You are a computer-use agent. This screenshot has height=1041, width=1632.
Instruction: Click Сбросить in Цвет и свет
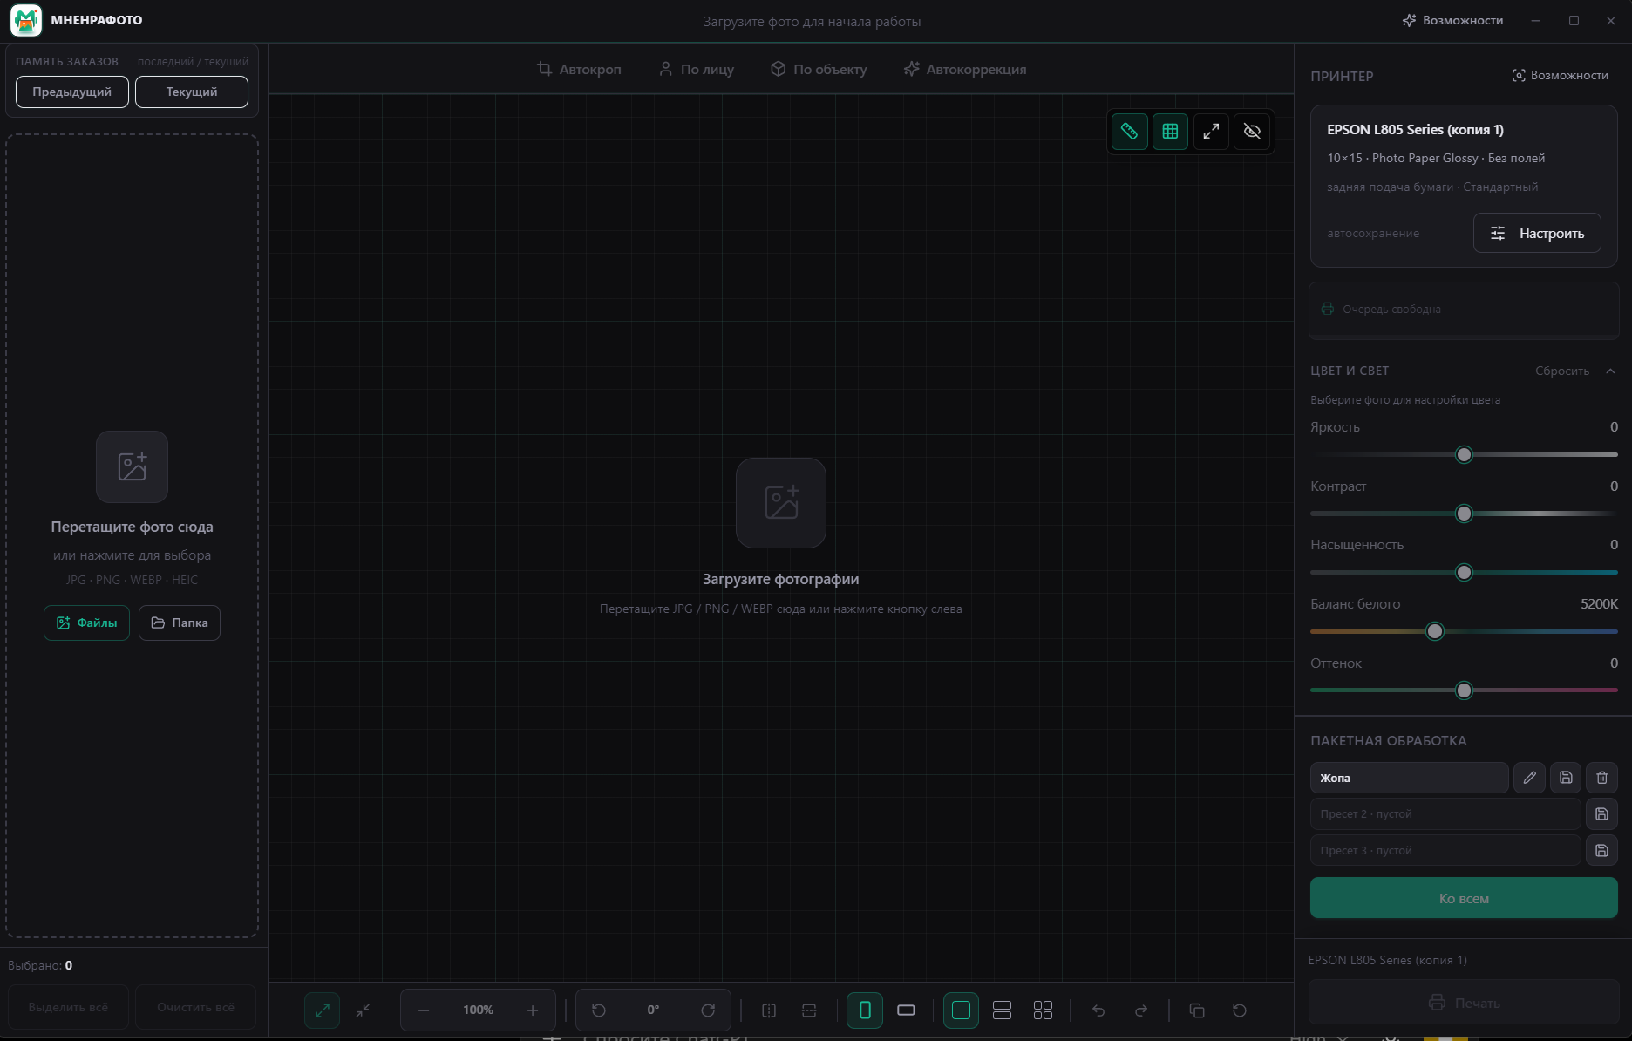tap(1562, 371)
